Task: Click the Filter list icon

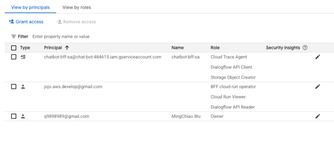Action: tap(14, 37)
